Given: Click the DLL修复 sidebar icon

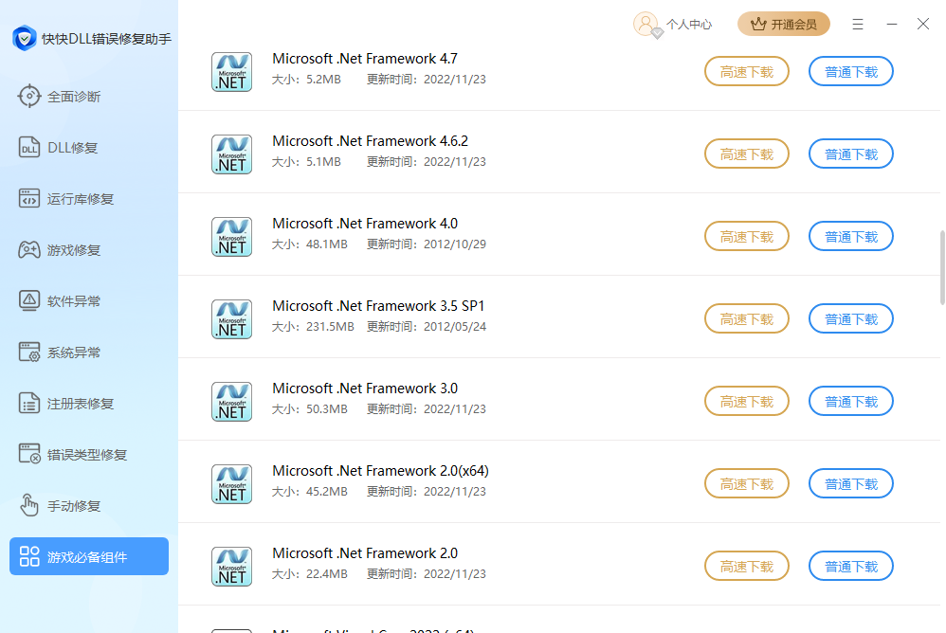Looking at the screenshot, I should click(29, 148).
